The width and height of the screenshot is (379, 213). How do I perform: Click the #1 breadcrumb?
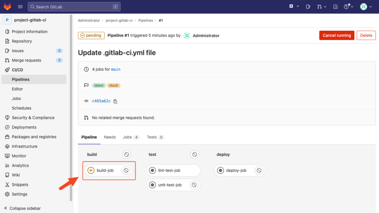(x=161, y=21)
